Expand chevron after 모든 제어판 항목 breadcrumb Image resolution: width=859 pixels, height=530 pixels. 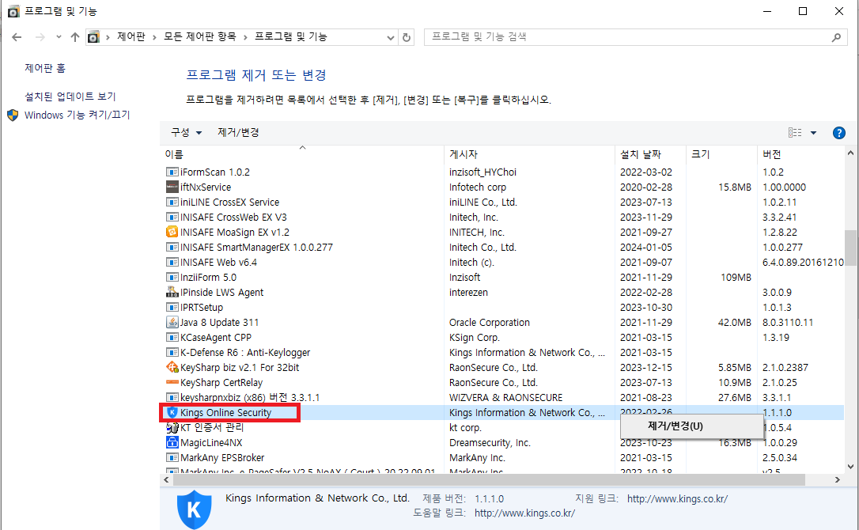(245, 36)
